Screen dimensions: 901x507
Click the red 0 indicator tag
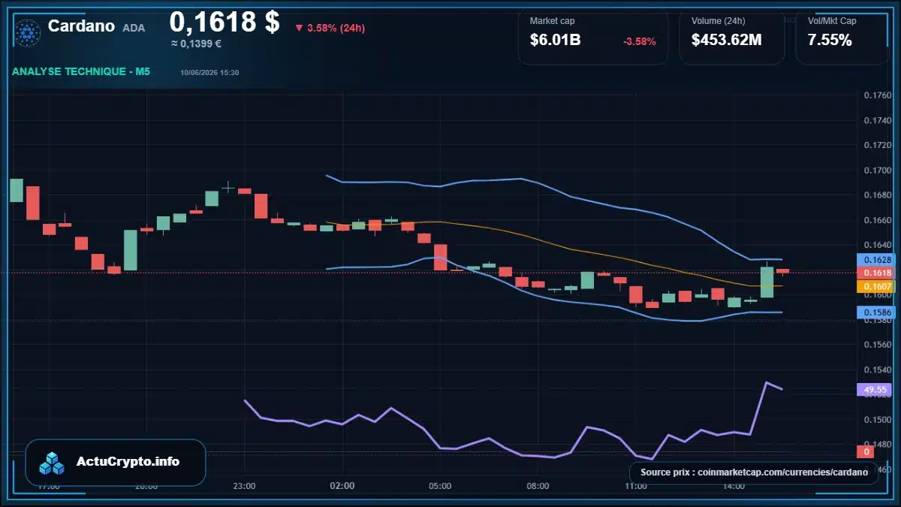(865, 451)
